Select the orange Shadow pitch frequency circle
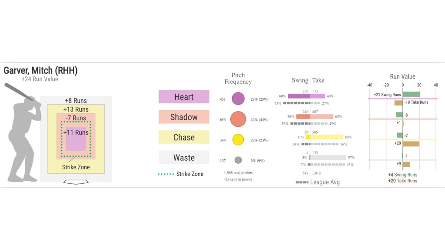Screen dimensions: 445x250 (238, 119)
